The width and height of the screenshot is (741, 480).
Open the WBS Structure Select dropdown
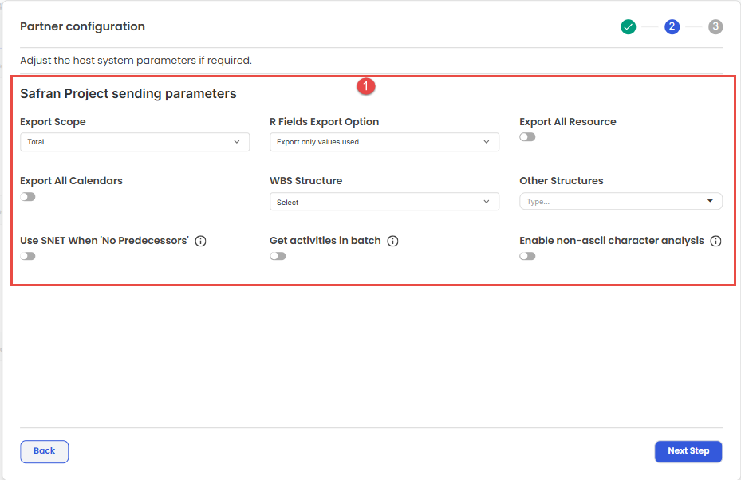point(384,202)
